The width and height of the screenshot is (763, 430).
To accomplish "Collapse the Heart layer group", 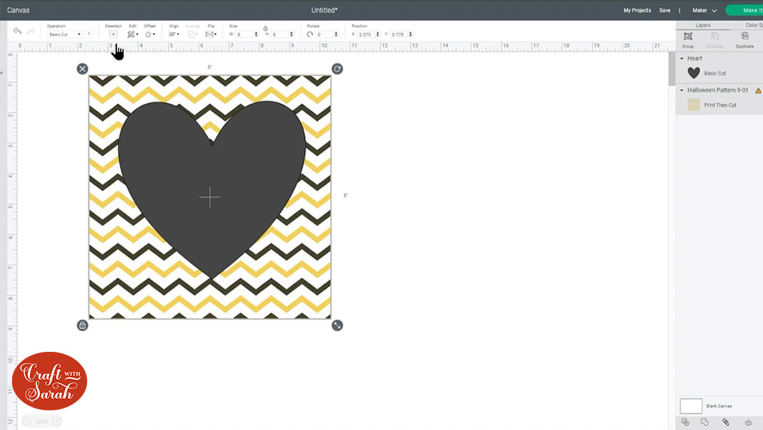I will click(x=682, y=58).
